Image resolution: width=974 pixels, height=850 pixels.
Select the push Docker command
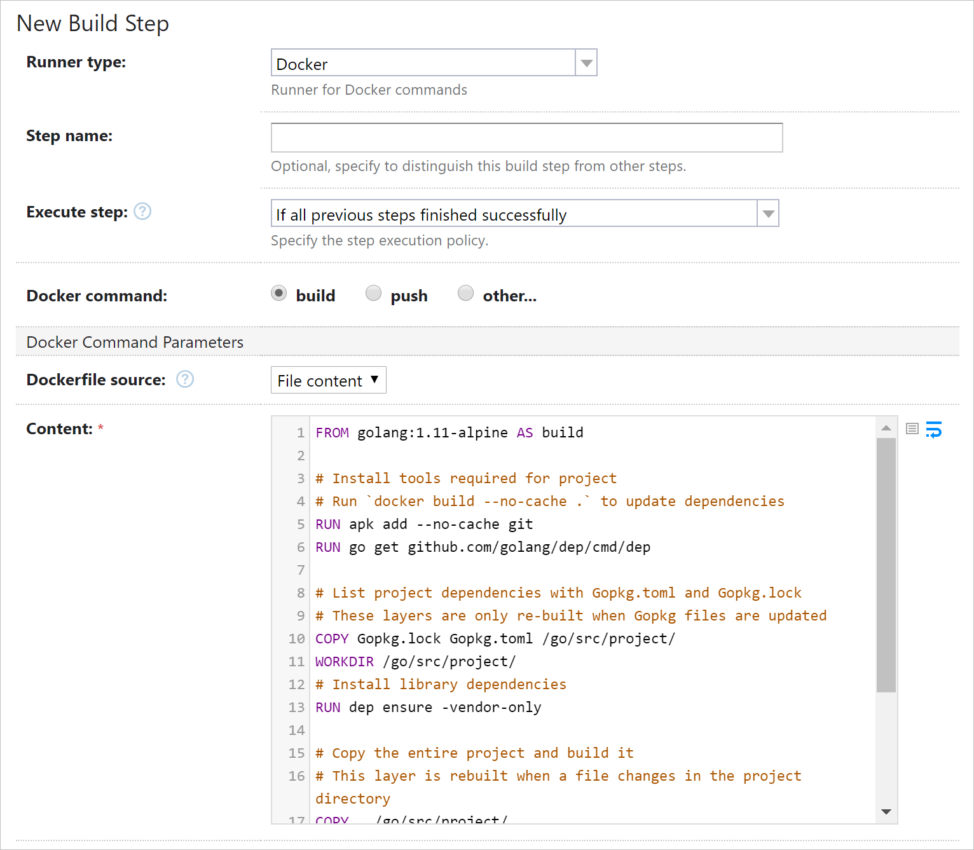[373, 293]
